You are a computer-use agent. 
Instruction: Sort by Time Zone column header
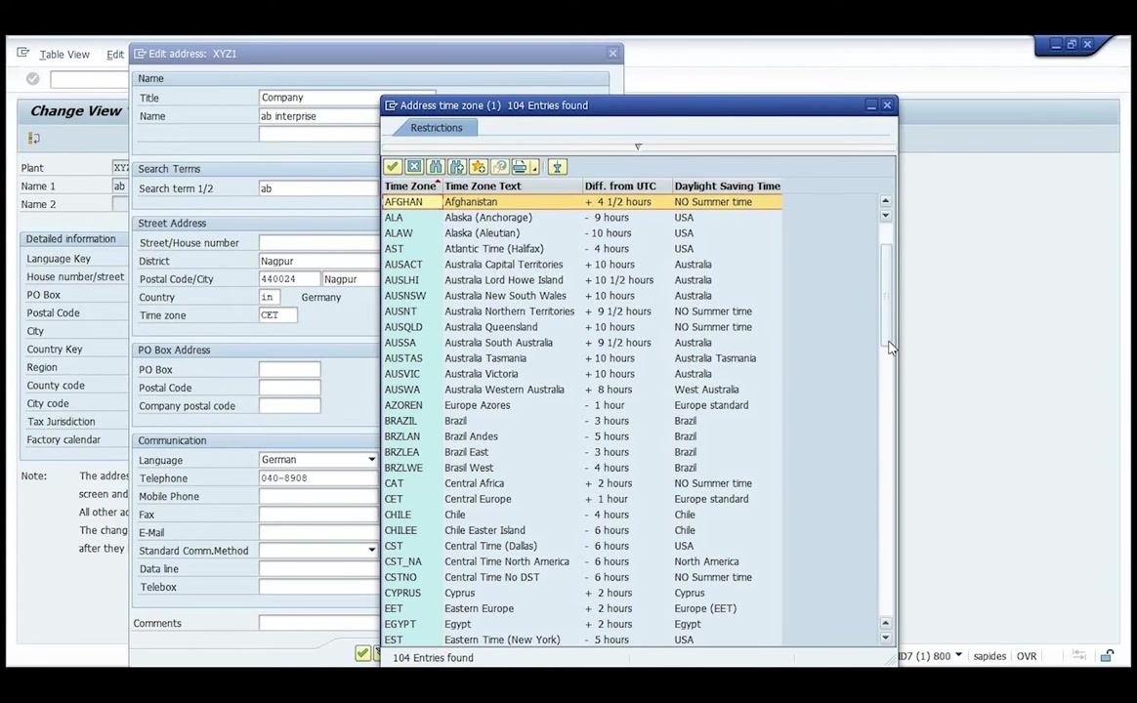click(x=411, y=186)
